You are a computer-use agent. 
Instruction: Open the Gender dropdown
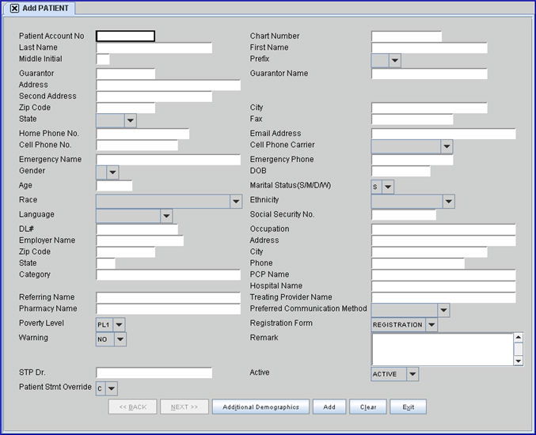point(112,172)
